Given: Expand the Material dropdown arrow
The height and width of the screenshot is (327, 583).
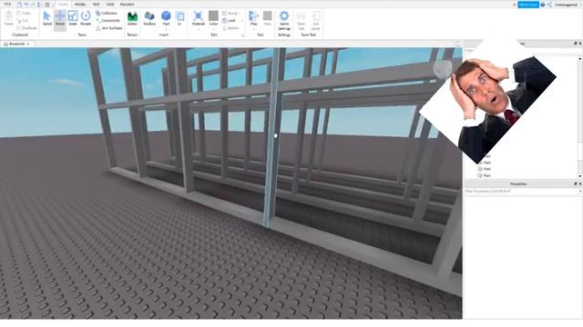Looking at the screenshot, I should [199, 29].
